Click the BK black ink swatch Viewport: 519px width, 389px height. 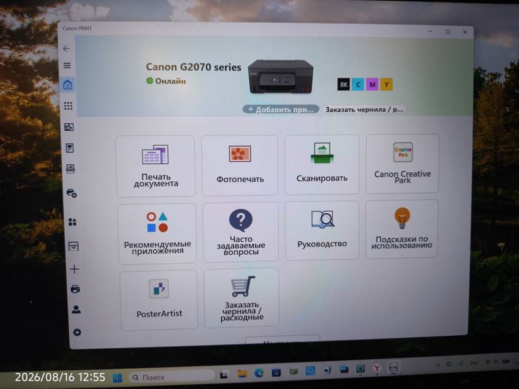tap(344, 85)
